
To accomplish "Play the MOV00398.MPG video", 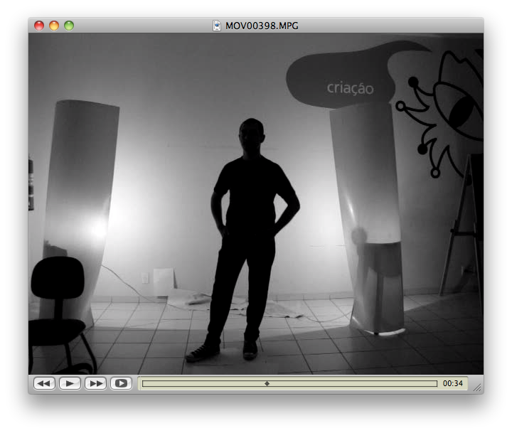I will click(x=70, y=383).
